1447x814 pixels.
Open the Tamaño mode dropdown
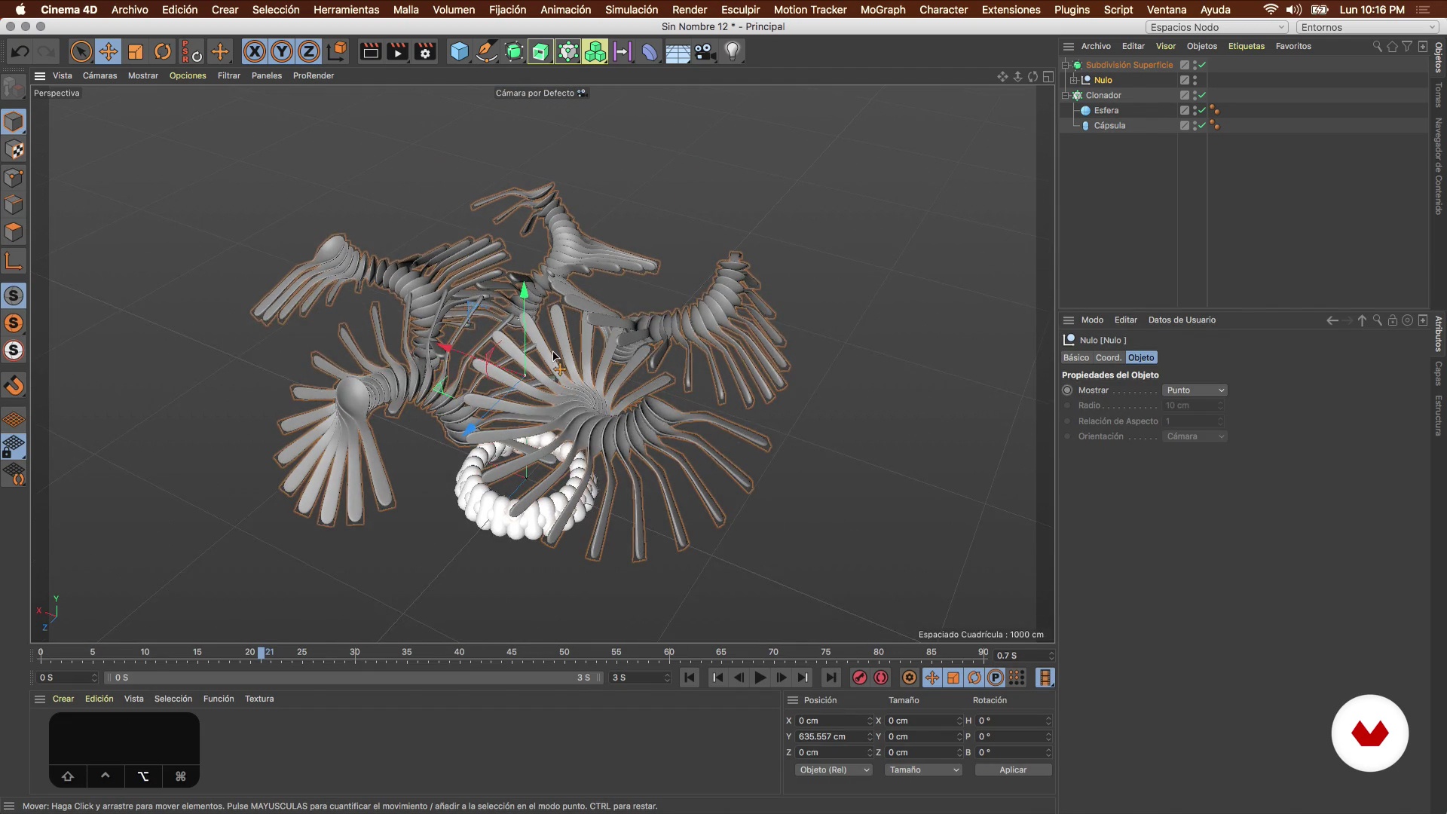pos(923,770)
